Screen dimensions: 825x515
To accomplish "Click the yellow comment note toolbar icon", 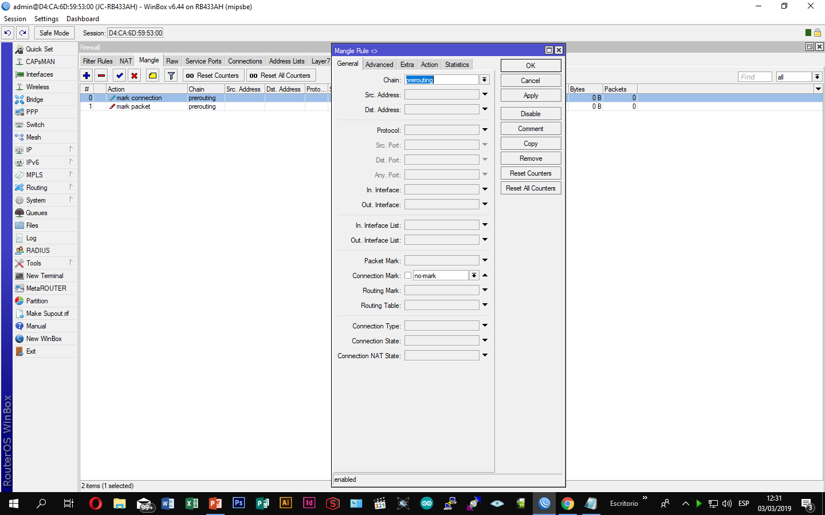I will (153, 76).
